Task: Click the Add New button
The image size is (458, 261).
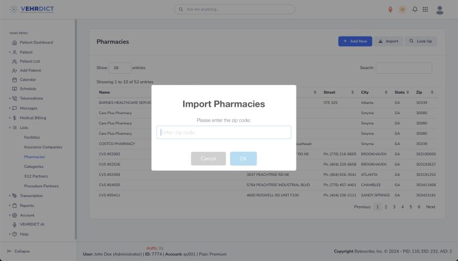Action: tap(355, 41)
